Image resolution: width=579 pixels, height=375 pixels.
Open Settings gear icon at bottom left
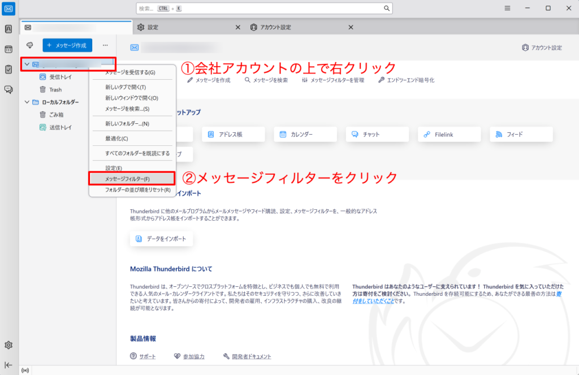click(8, 345)
